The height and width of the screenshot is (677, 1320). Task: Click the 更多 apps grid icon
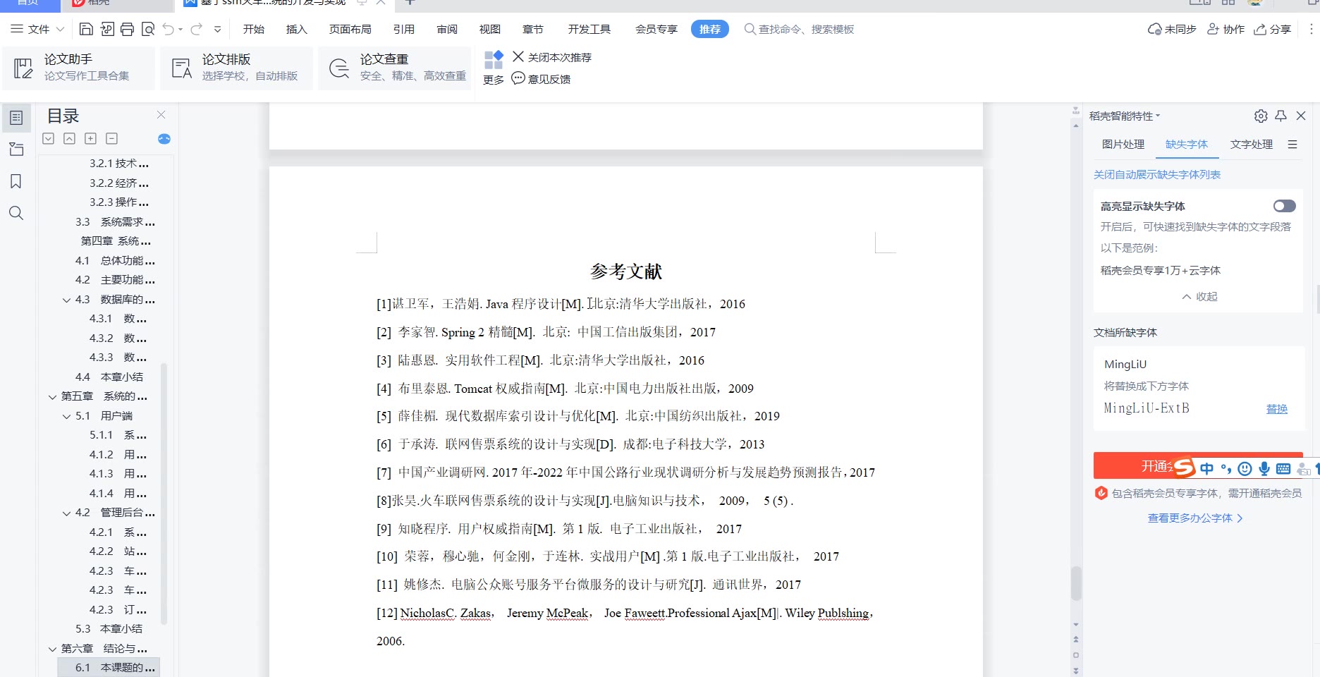point(494,60)
